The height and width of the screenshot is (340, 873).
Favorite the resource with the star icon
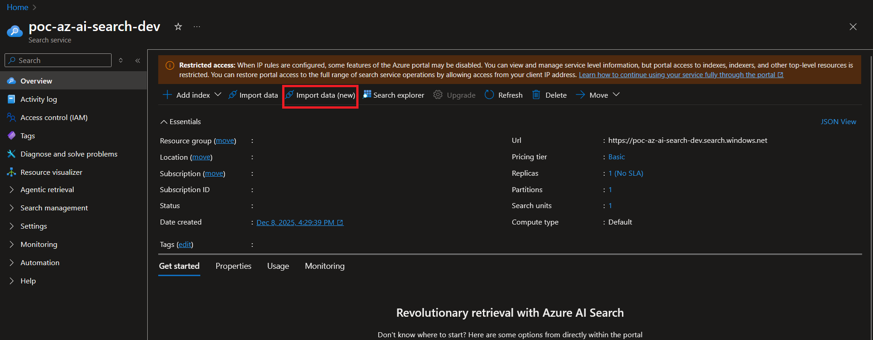pyautogui.click(x=178, y=27)
